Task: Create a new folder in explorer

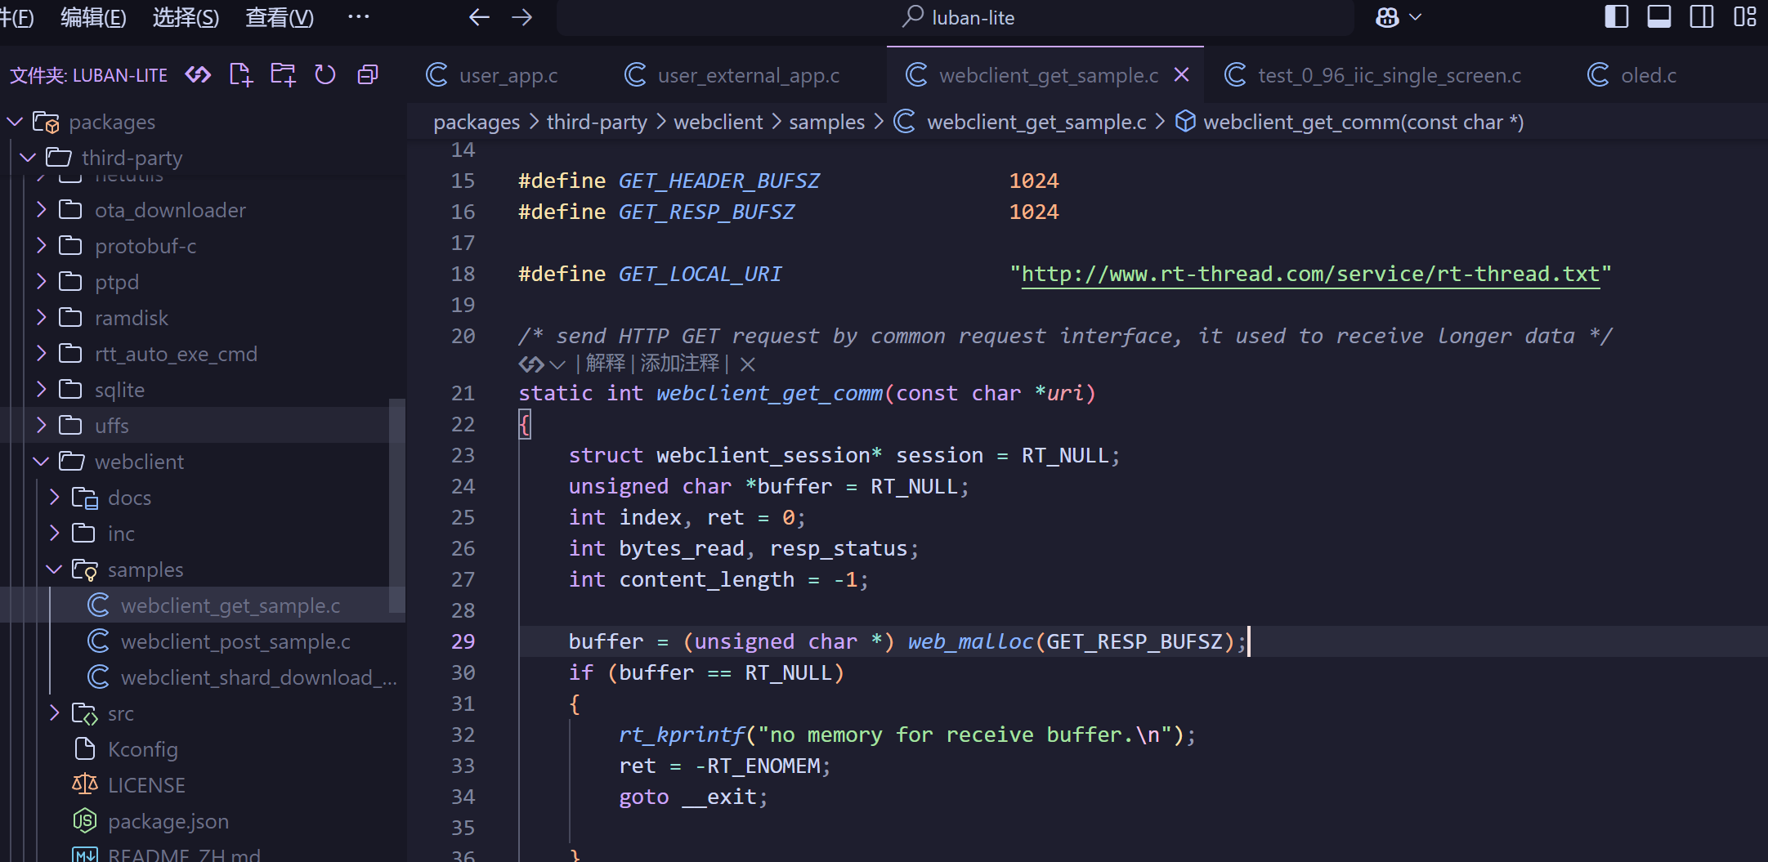Action: coord(283,75)
